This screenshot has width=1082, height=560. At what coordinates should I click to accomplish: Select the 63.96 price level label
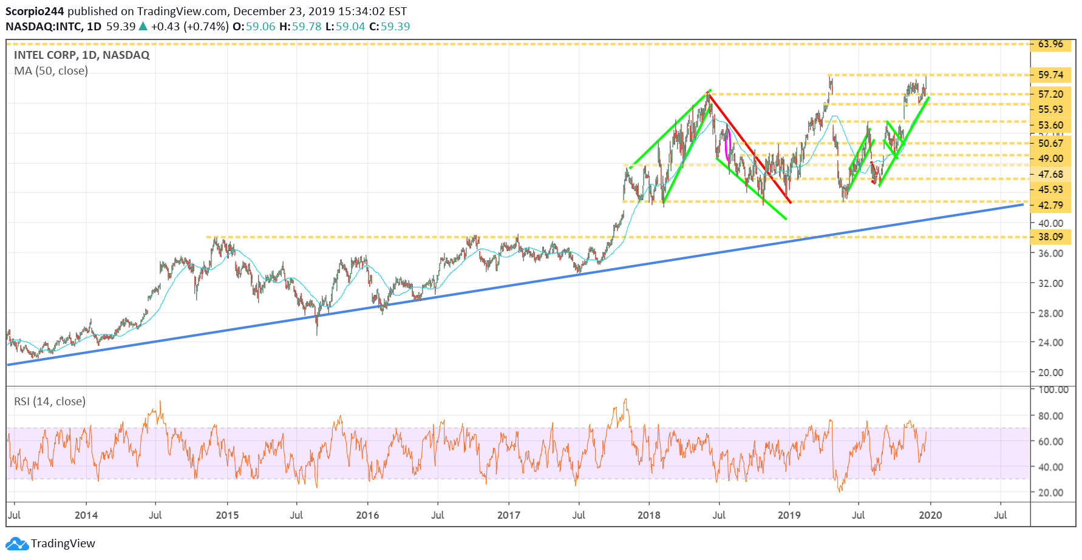click(x=1050, y=44)
